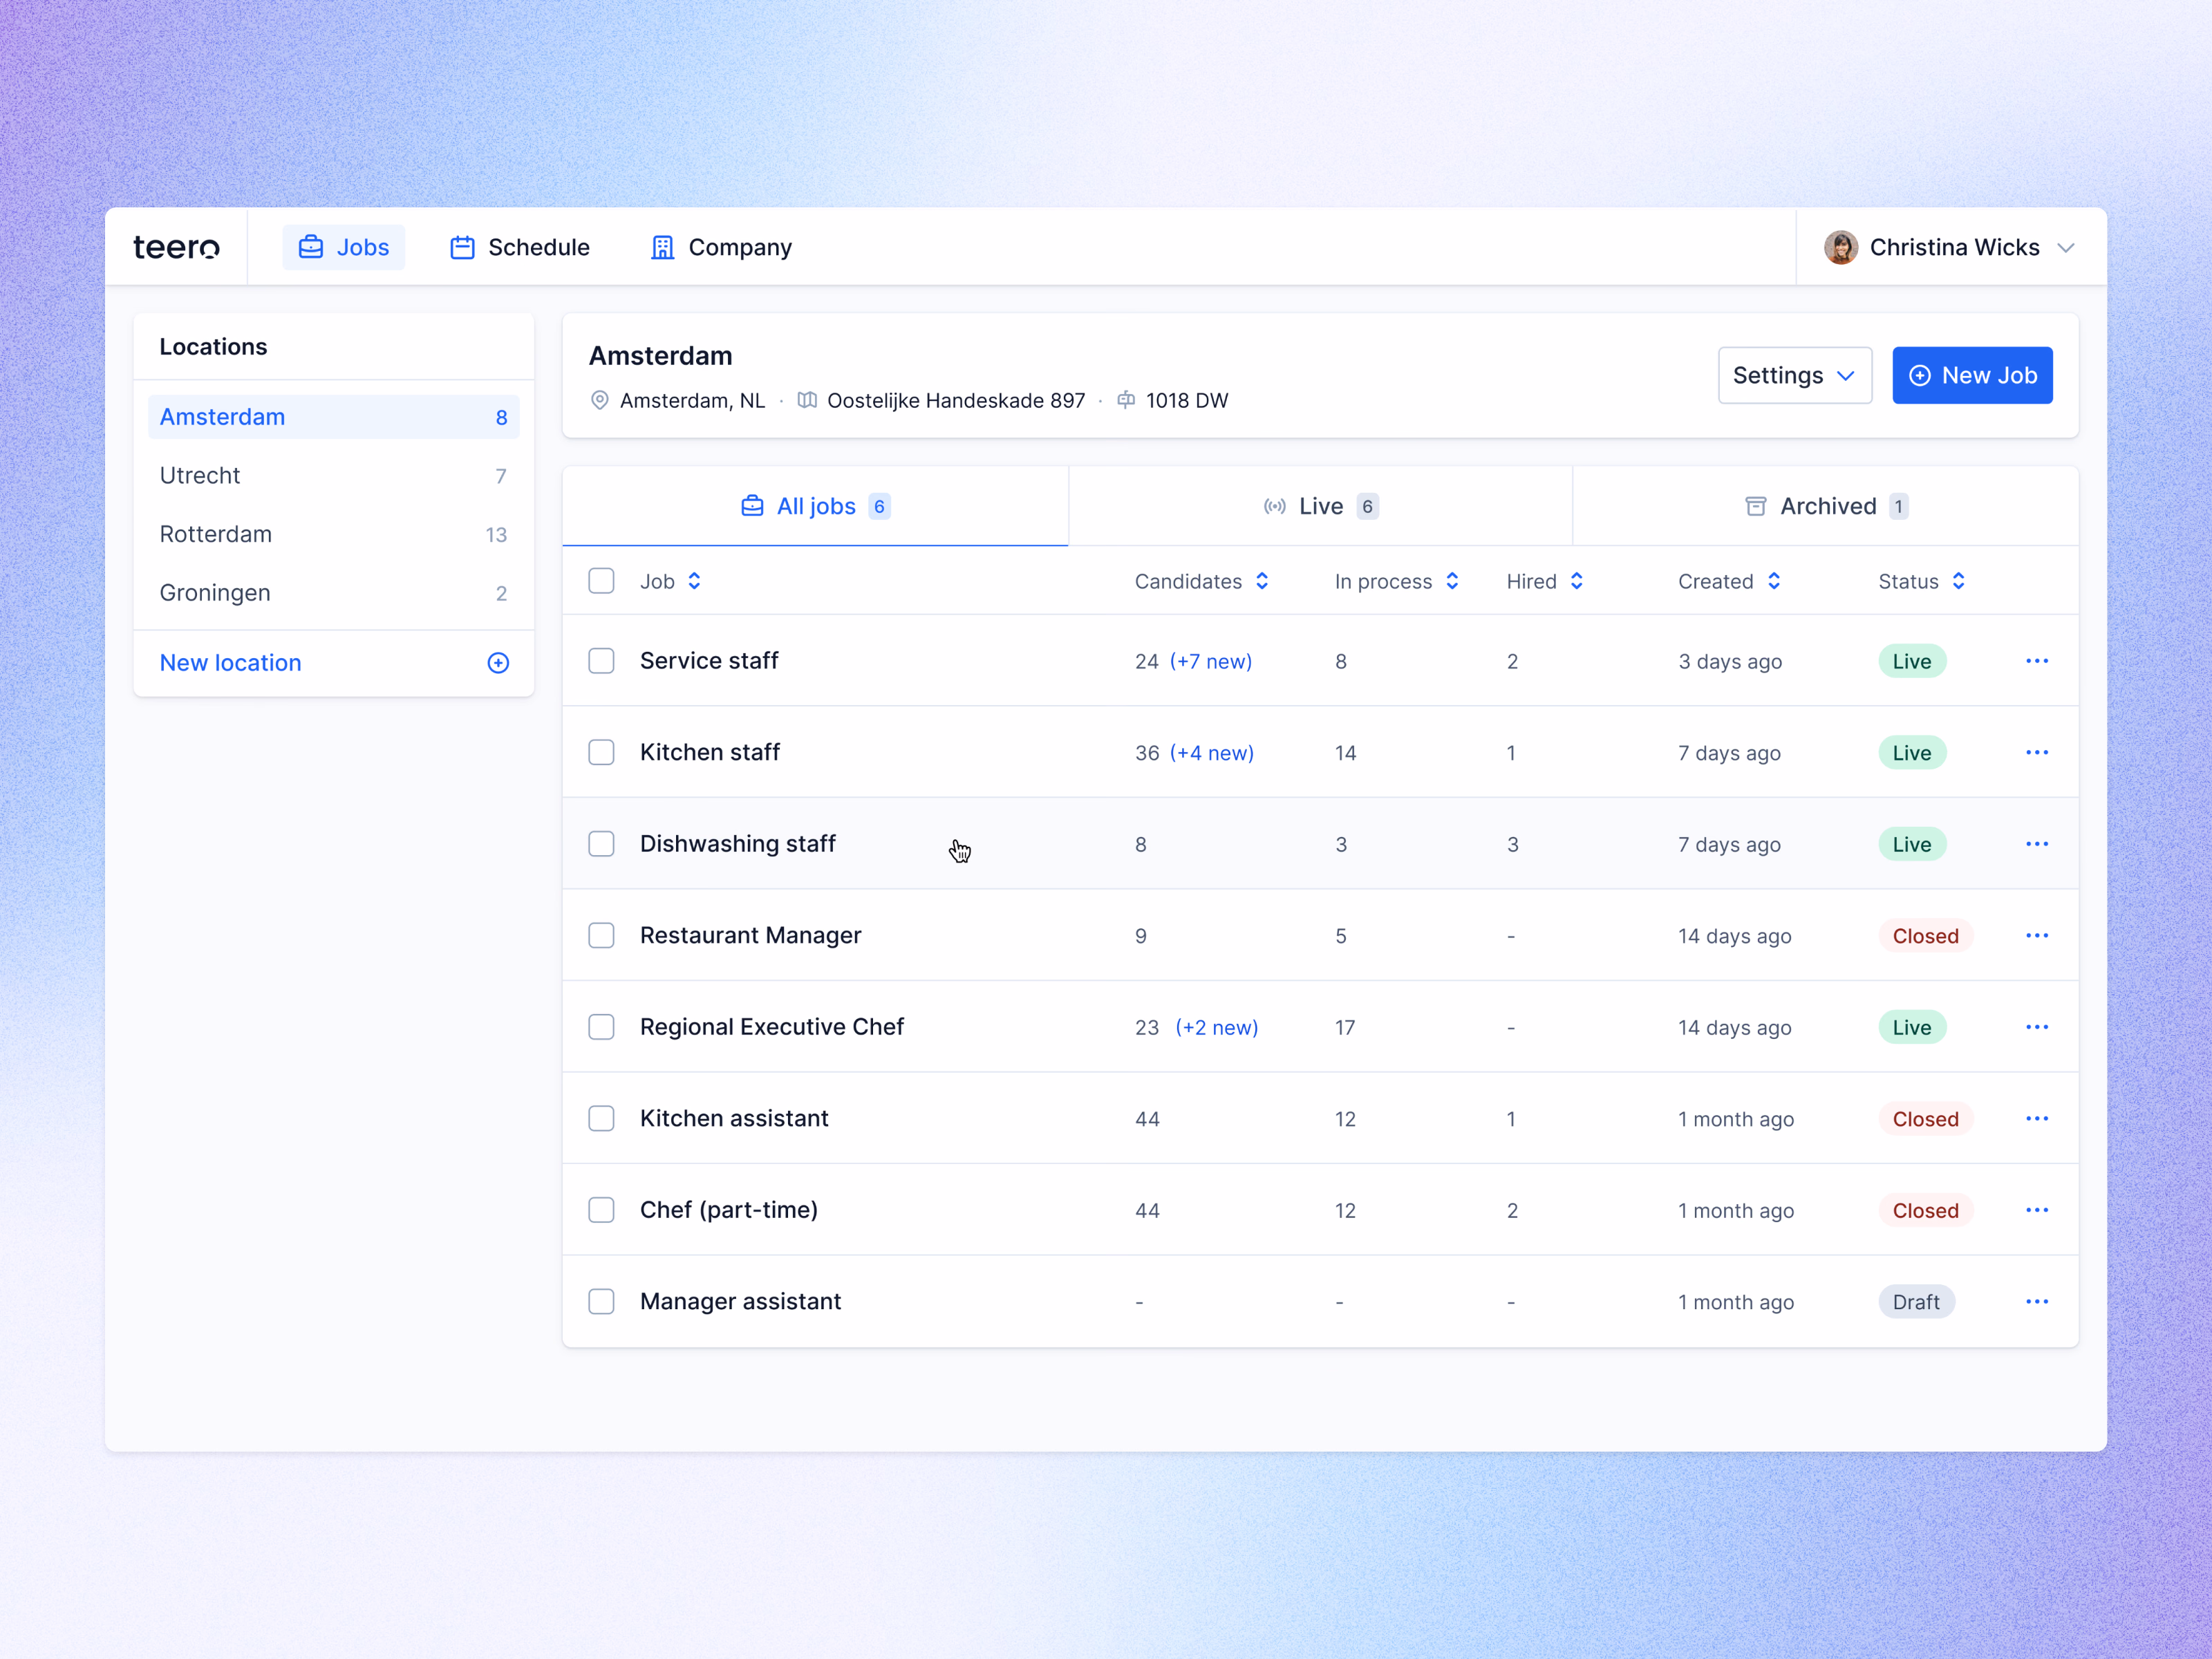Open the Settings dropdown
This screenshot has height=1659, width=2212.
(x=1794, y=375)
